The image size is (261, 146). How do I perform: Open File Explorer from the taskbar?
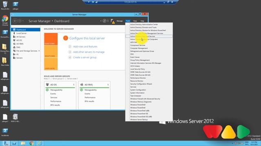[23, 143]
